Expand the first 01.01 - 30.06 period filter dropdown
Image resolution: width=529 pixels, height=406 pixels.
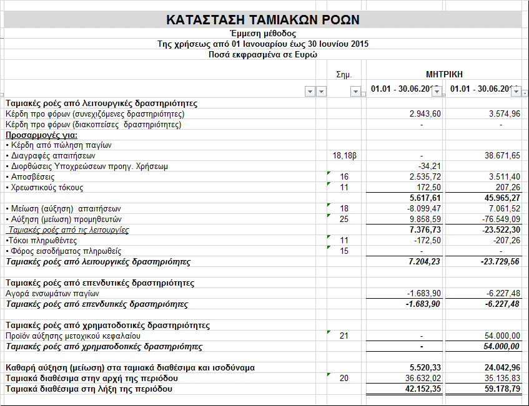437,91
